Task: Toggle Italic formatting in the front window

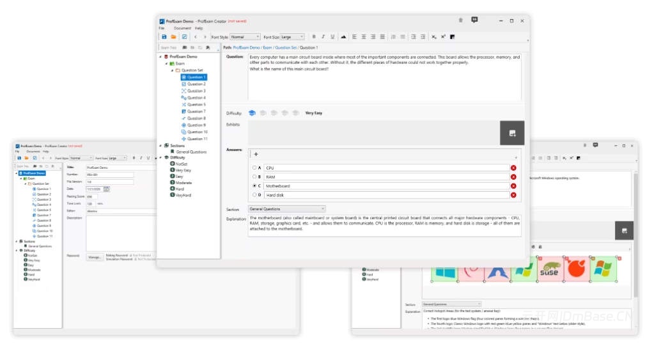Action: point(323,37)
